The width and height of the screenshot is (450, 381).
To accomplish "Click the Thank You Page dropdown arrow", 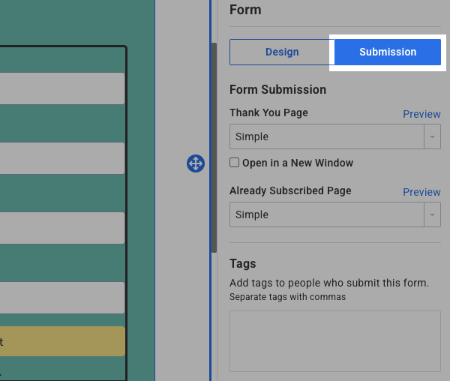I will (x=432, y=136).
